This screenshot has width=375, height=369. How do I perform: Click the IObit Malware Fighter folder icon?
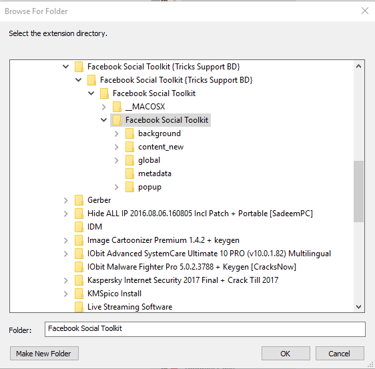(79, 267)
